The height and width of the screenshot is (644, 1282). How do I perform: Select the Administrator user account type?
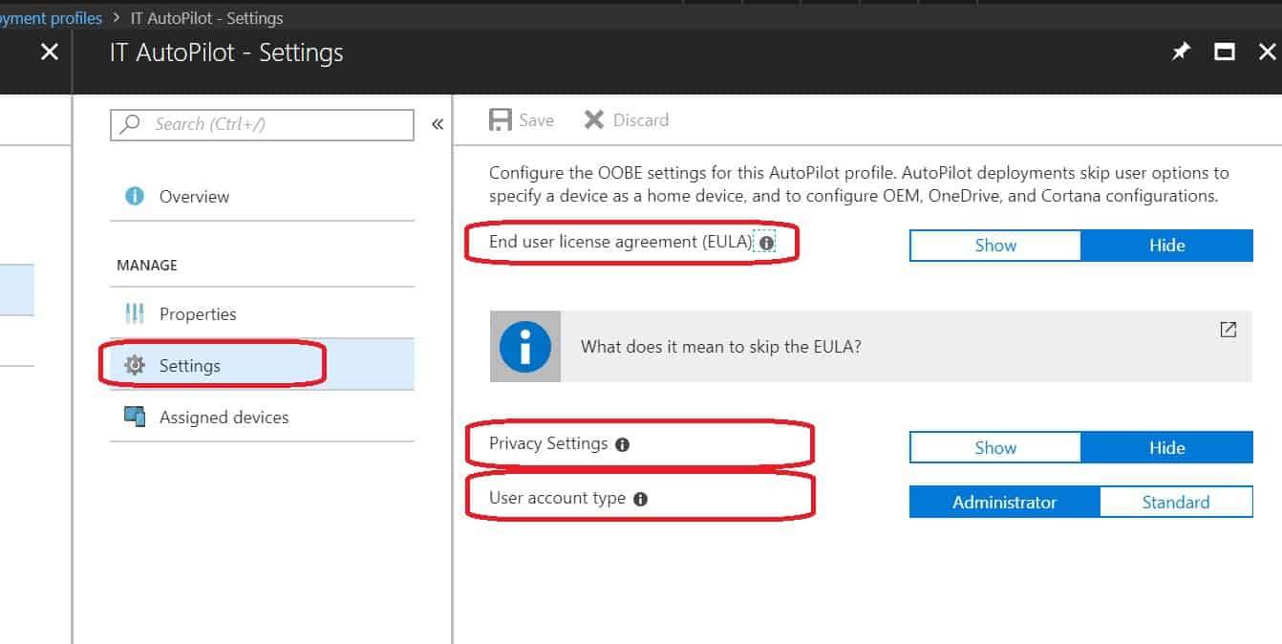click(1005, 502)
